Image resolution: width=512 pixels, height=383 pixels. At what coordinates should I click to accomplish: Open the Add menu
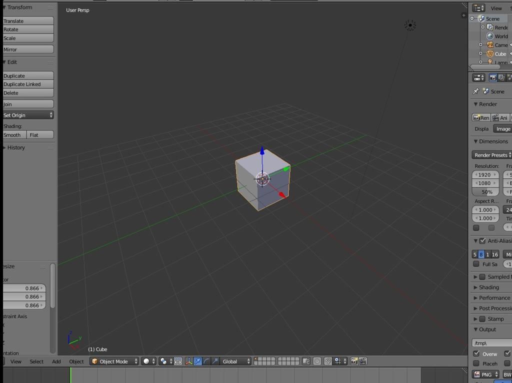(56, 361)
